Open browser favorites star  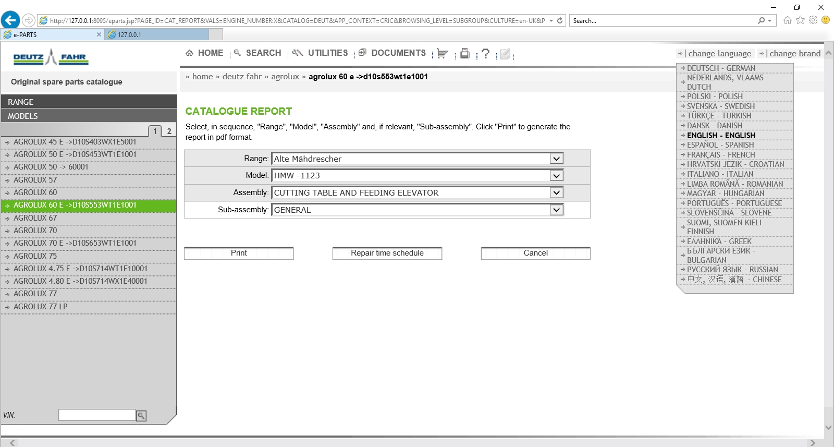(x=800, y=20)
